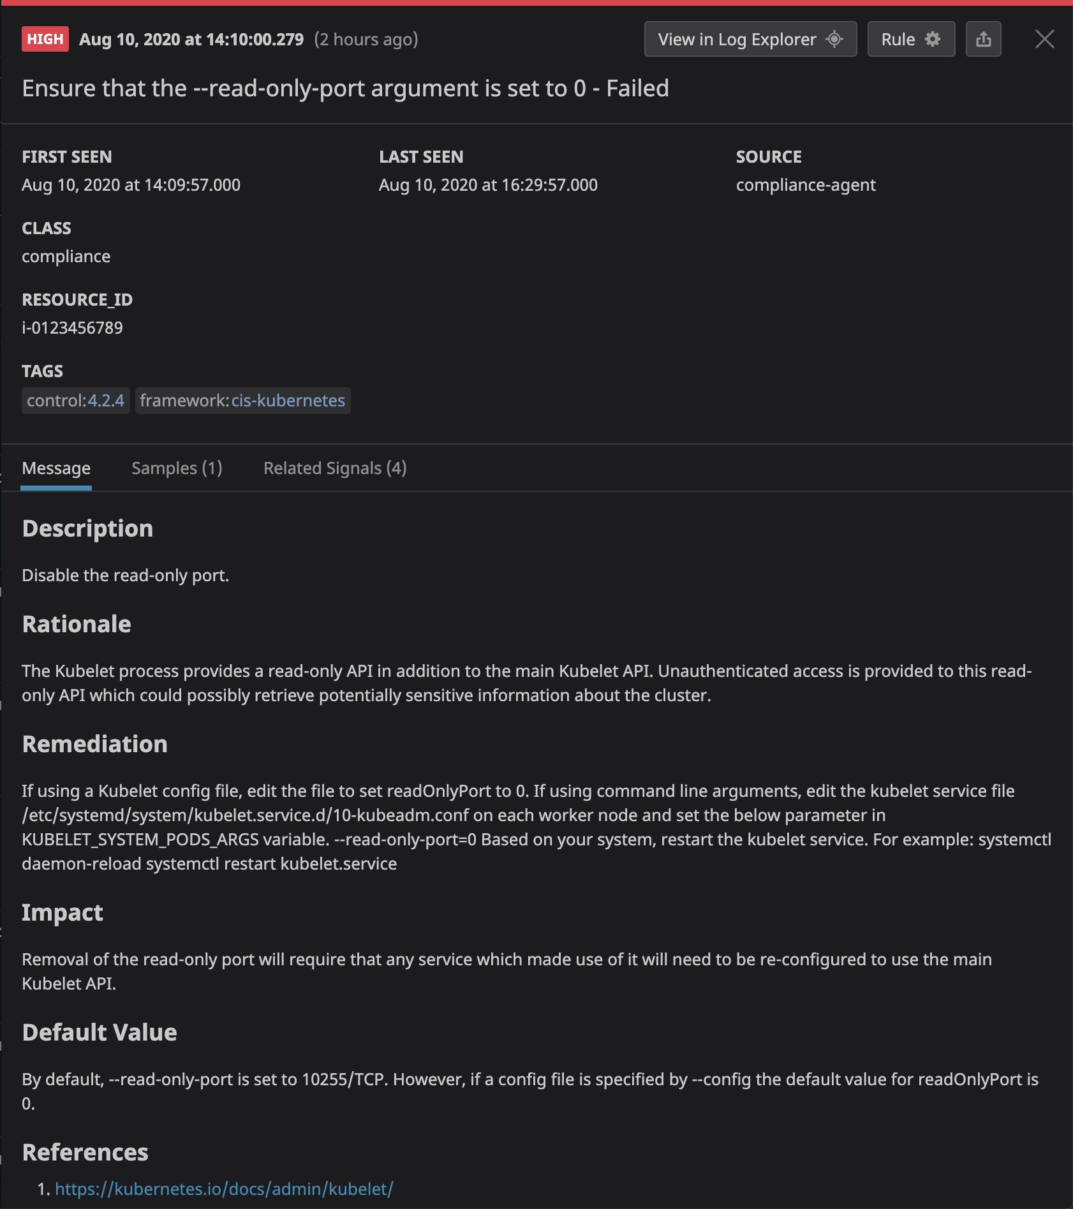Switch to the Samples (1) tab
Viewport: 1073px width, 1209px height.
click(176, 468)
